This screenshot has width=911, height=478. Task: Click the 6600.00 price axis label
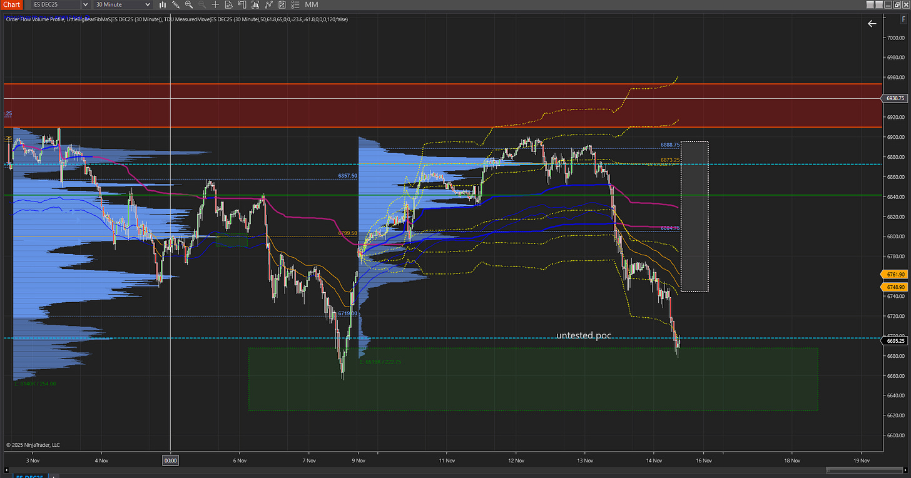click(895, 435)
